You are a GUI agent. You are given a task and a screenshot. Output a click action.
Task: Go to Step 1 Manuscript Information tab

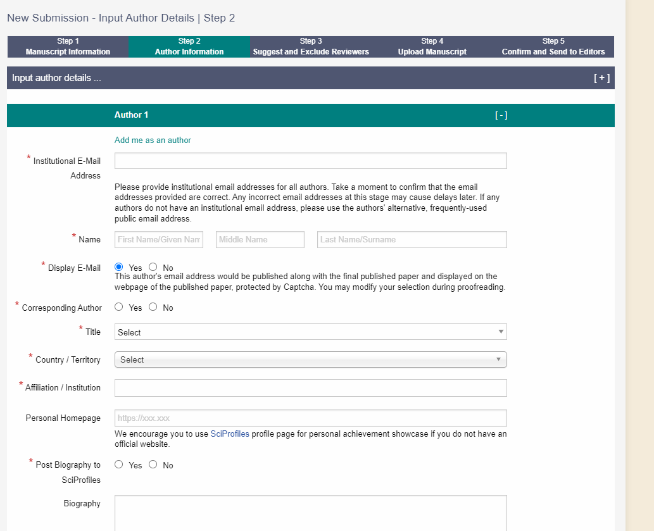pyautogui.click(x=68, y=47)
